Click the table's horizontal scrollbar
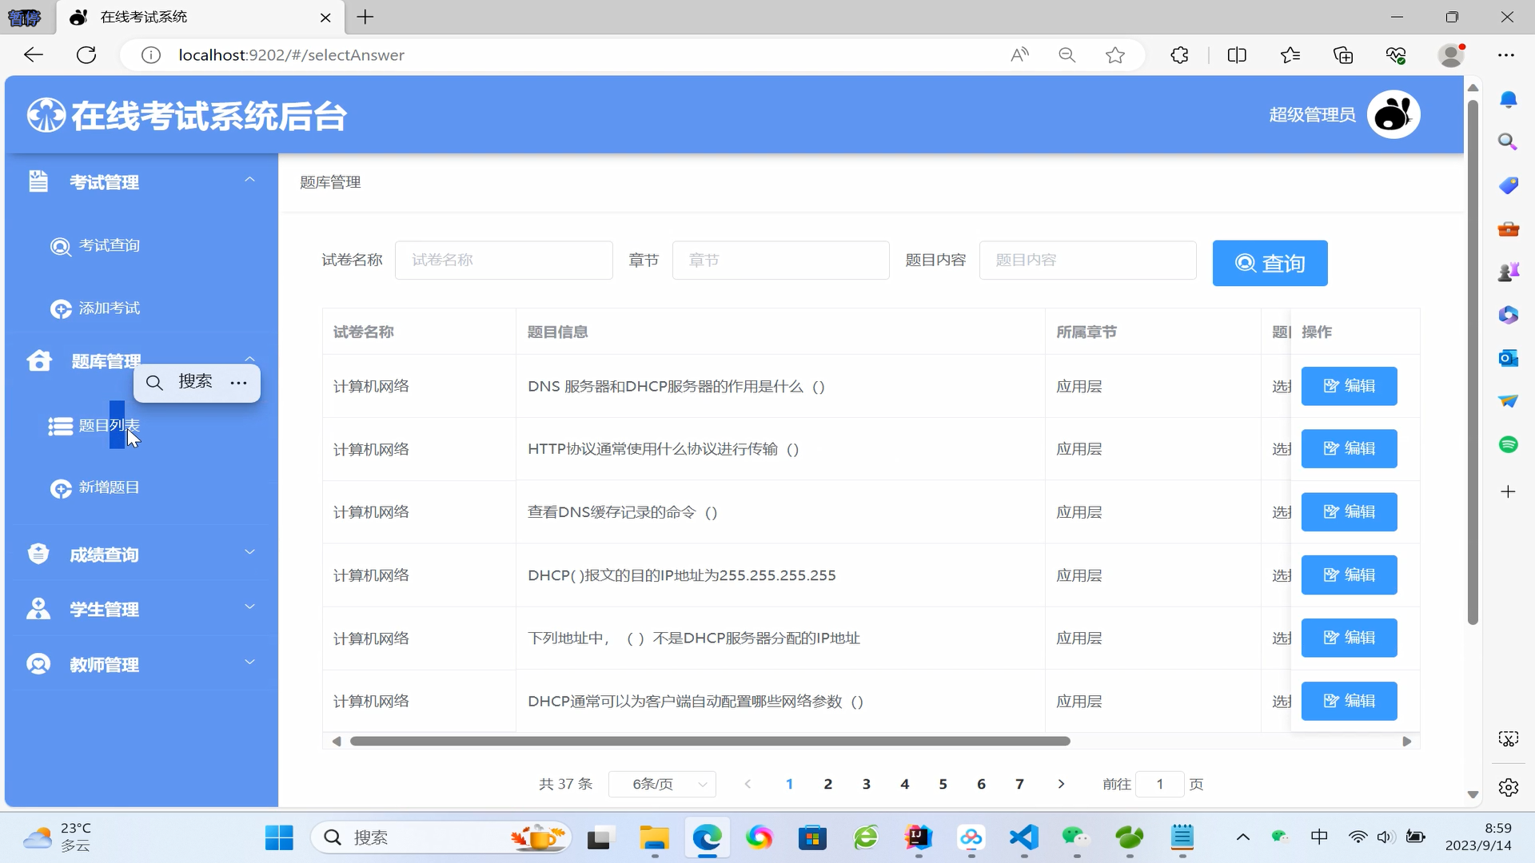Image resolution: width=1535 pixels, height=863 pixels. pos(710,742)
